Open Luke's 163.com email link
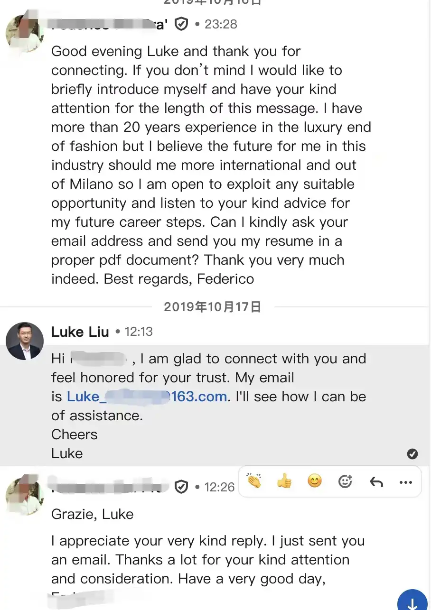This screenshot has width=431, height=610. coord(147,397)
